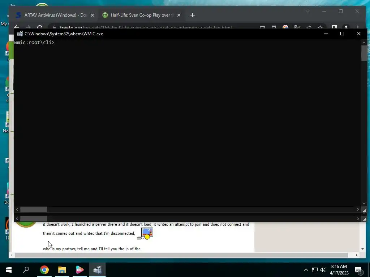Close the WMIC console window
The width and height of the screenshot is (370, 277).
[359, 34]
